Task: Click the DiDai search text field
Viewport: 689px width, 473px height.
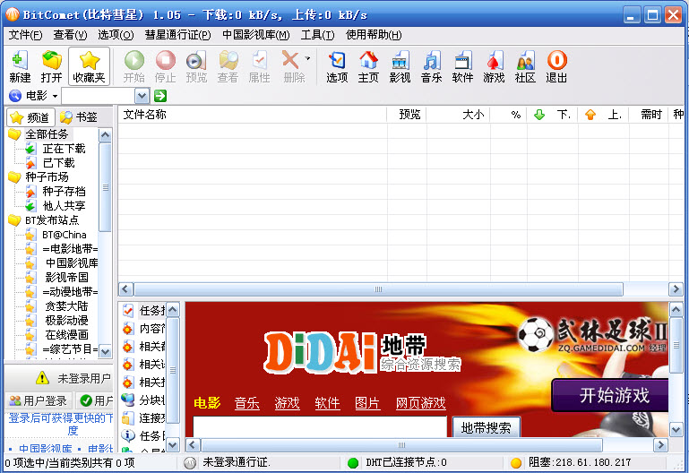Action: 320,427
